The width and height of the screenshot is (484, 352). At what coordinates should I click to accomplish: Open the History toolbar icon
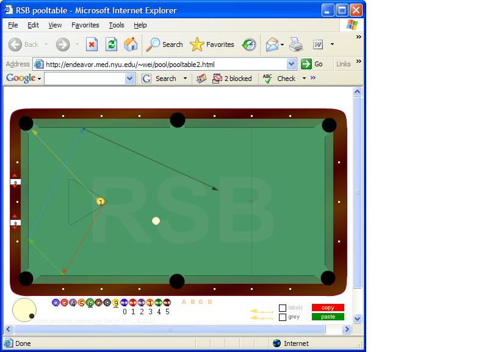[249, 44]
